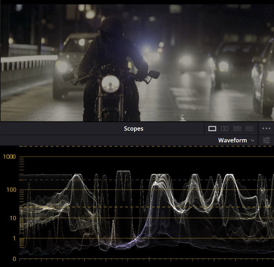Click the 1 nit scale label

tap(15, 238)
